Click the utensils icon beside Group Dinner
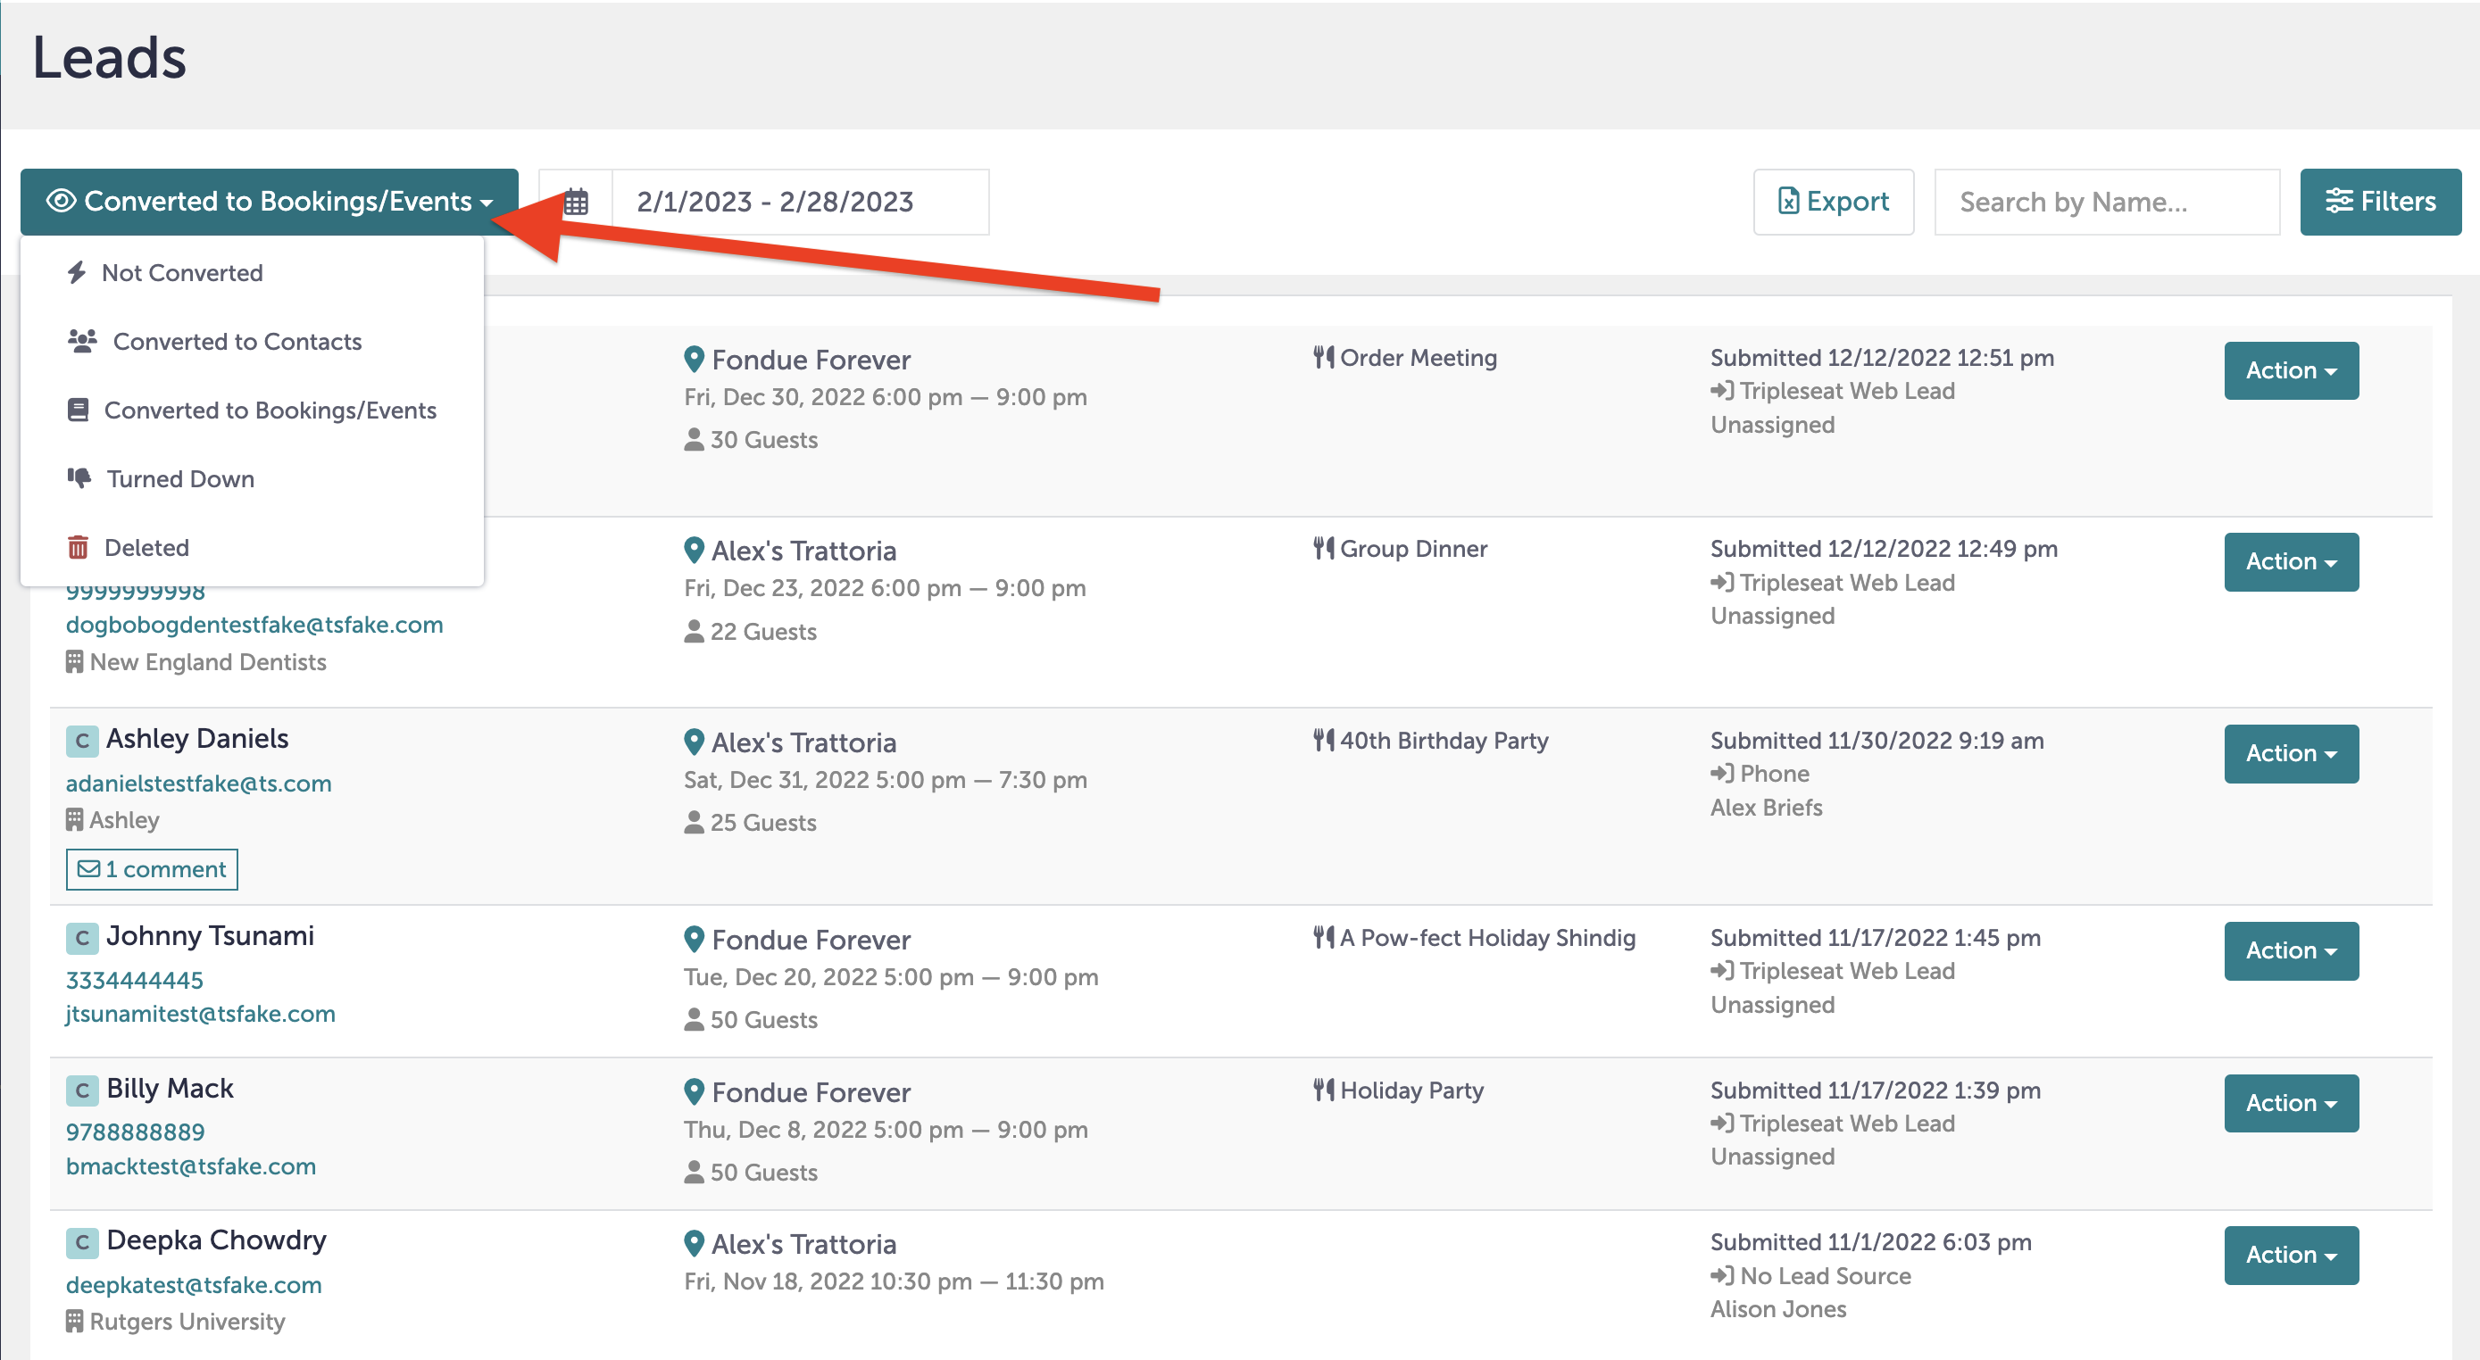The width and height of the screenshot is (2480, 1360). (x=1324, y=549)
